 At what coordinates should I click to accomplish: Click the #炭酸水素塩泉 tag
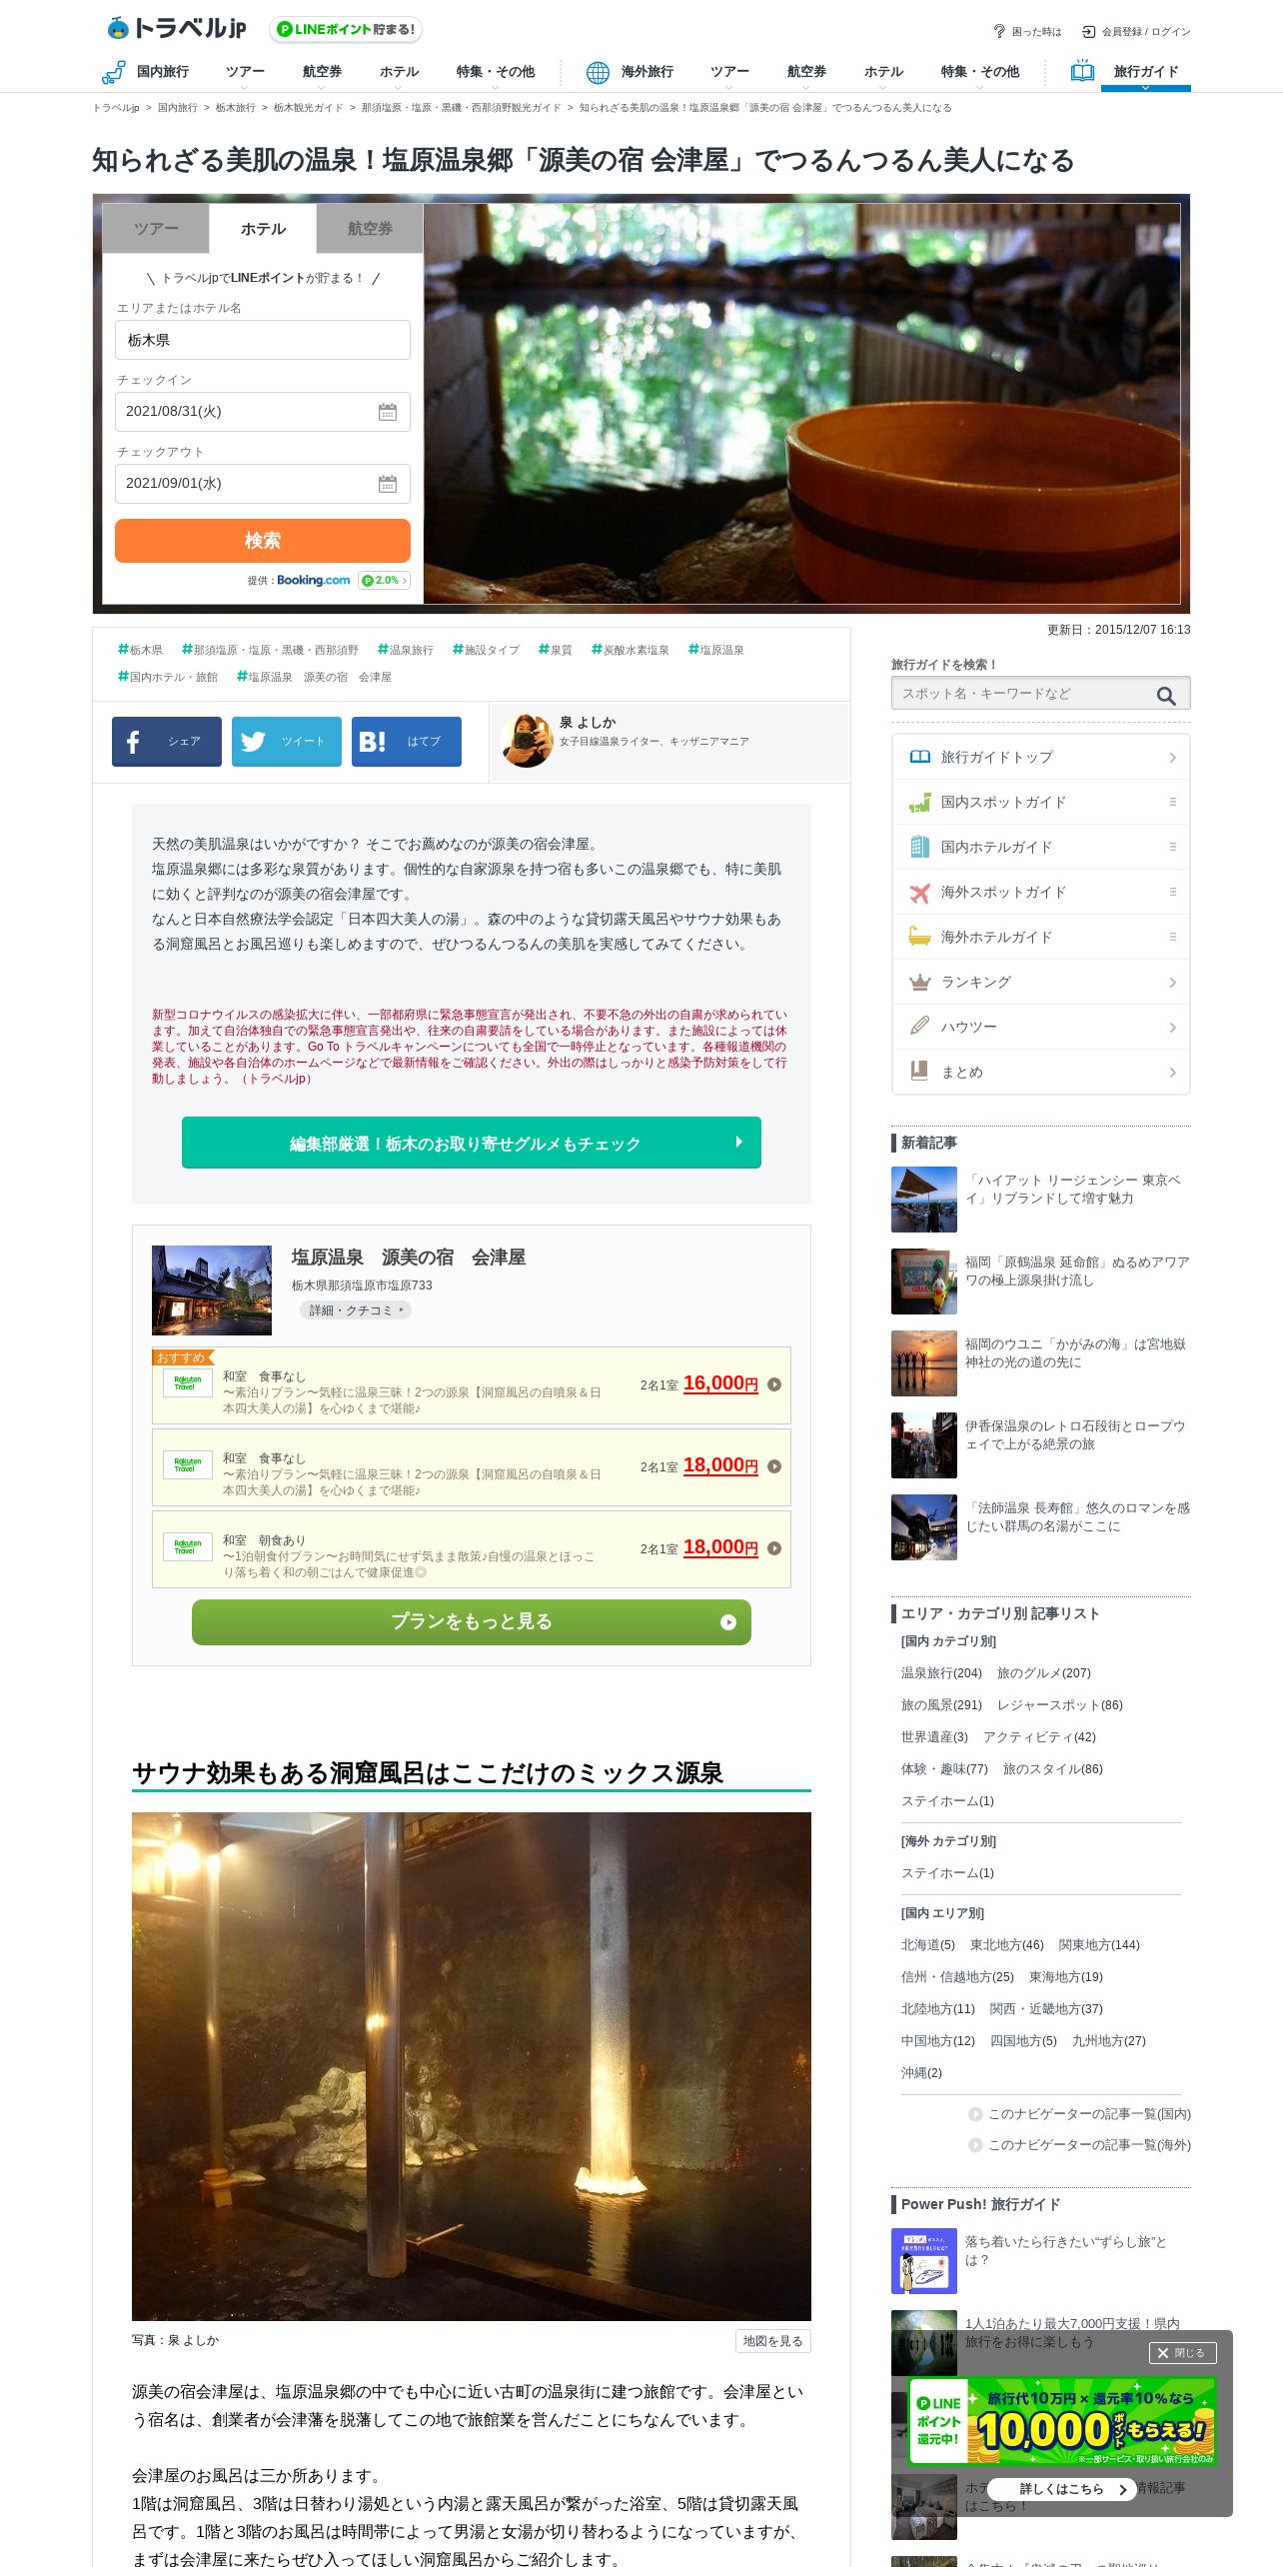click(631, 650)
